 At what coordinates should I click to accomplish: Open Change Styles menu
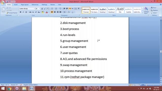[x=146, y=10]
